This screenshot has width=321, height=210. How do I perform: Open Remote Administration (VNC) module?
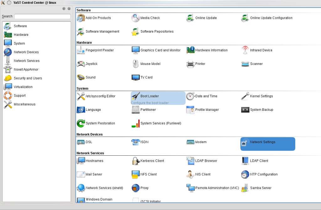click(217, 188)
